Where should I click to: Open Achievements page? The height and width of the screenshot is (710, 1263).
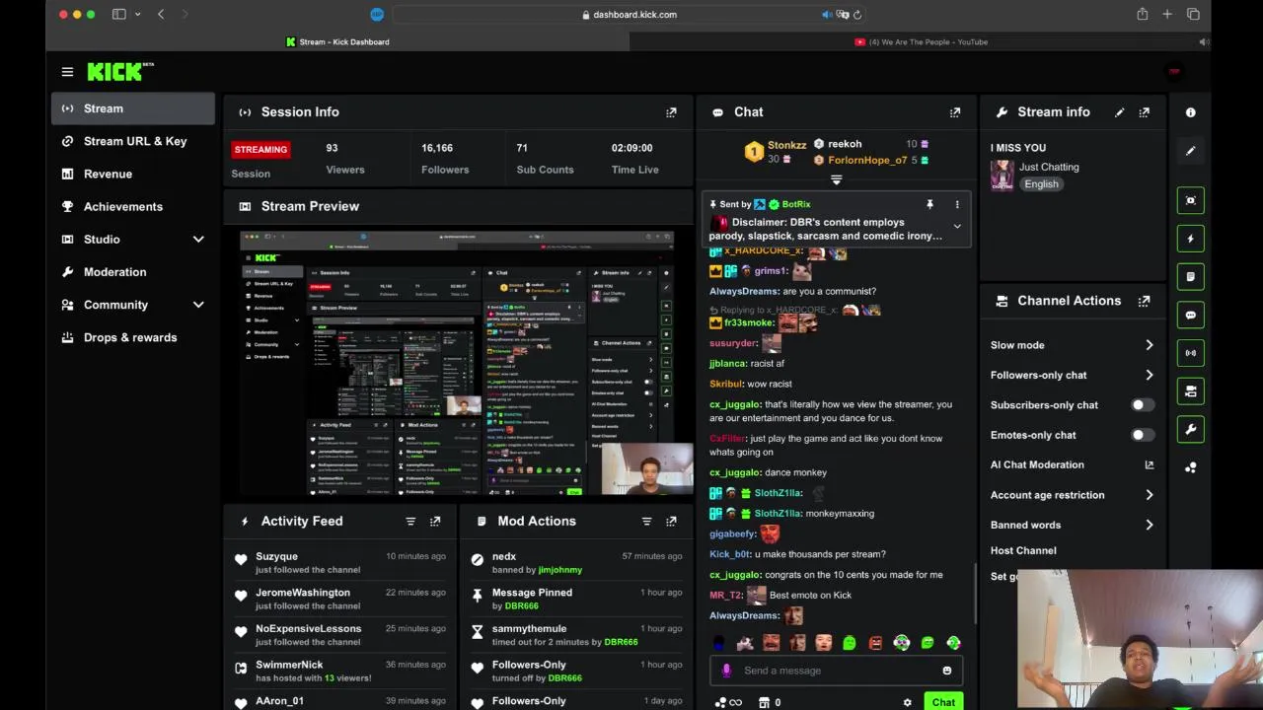(x=133, y=206)
